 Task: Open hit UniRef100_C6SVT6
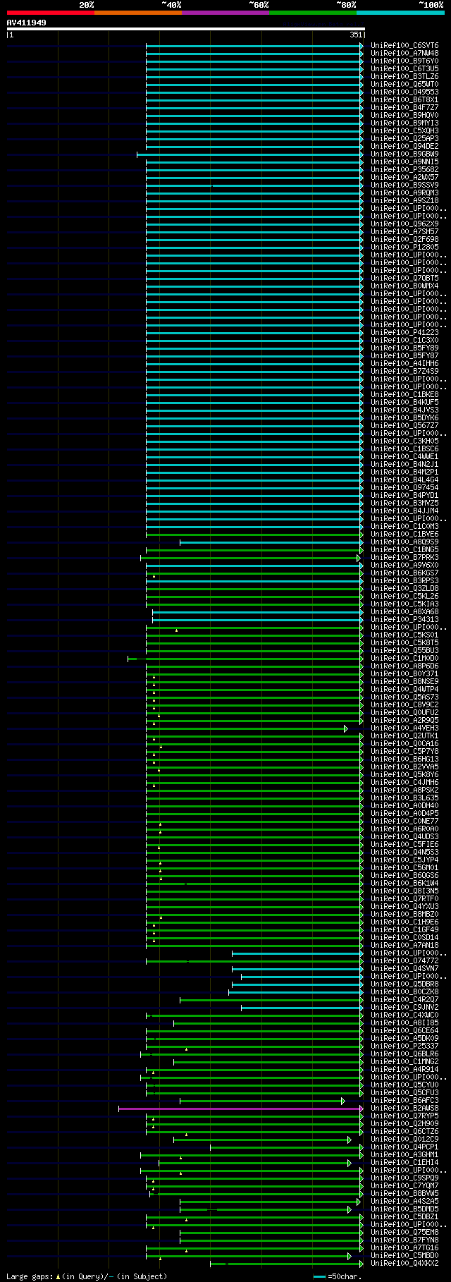[x=404, y=46]
